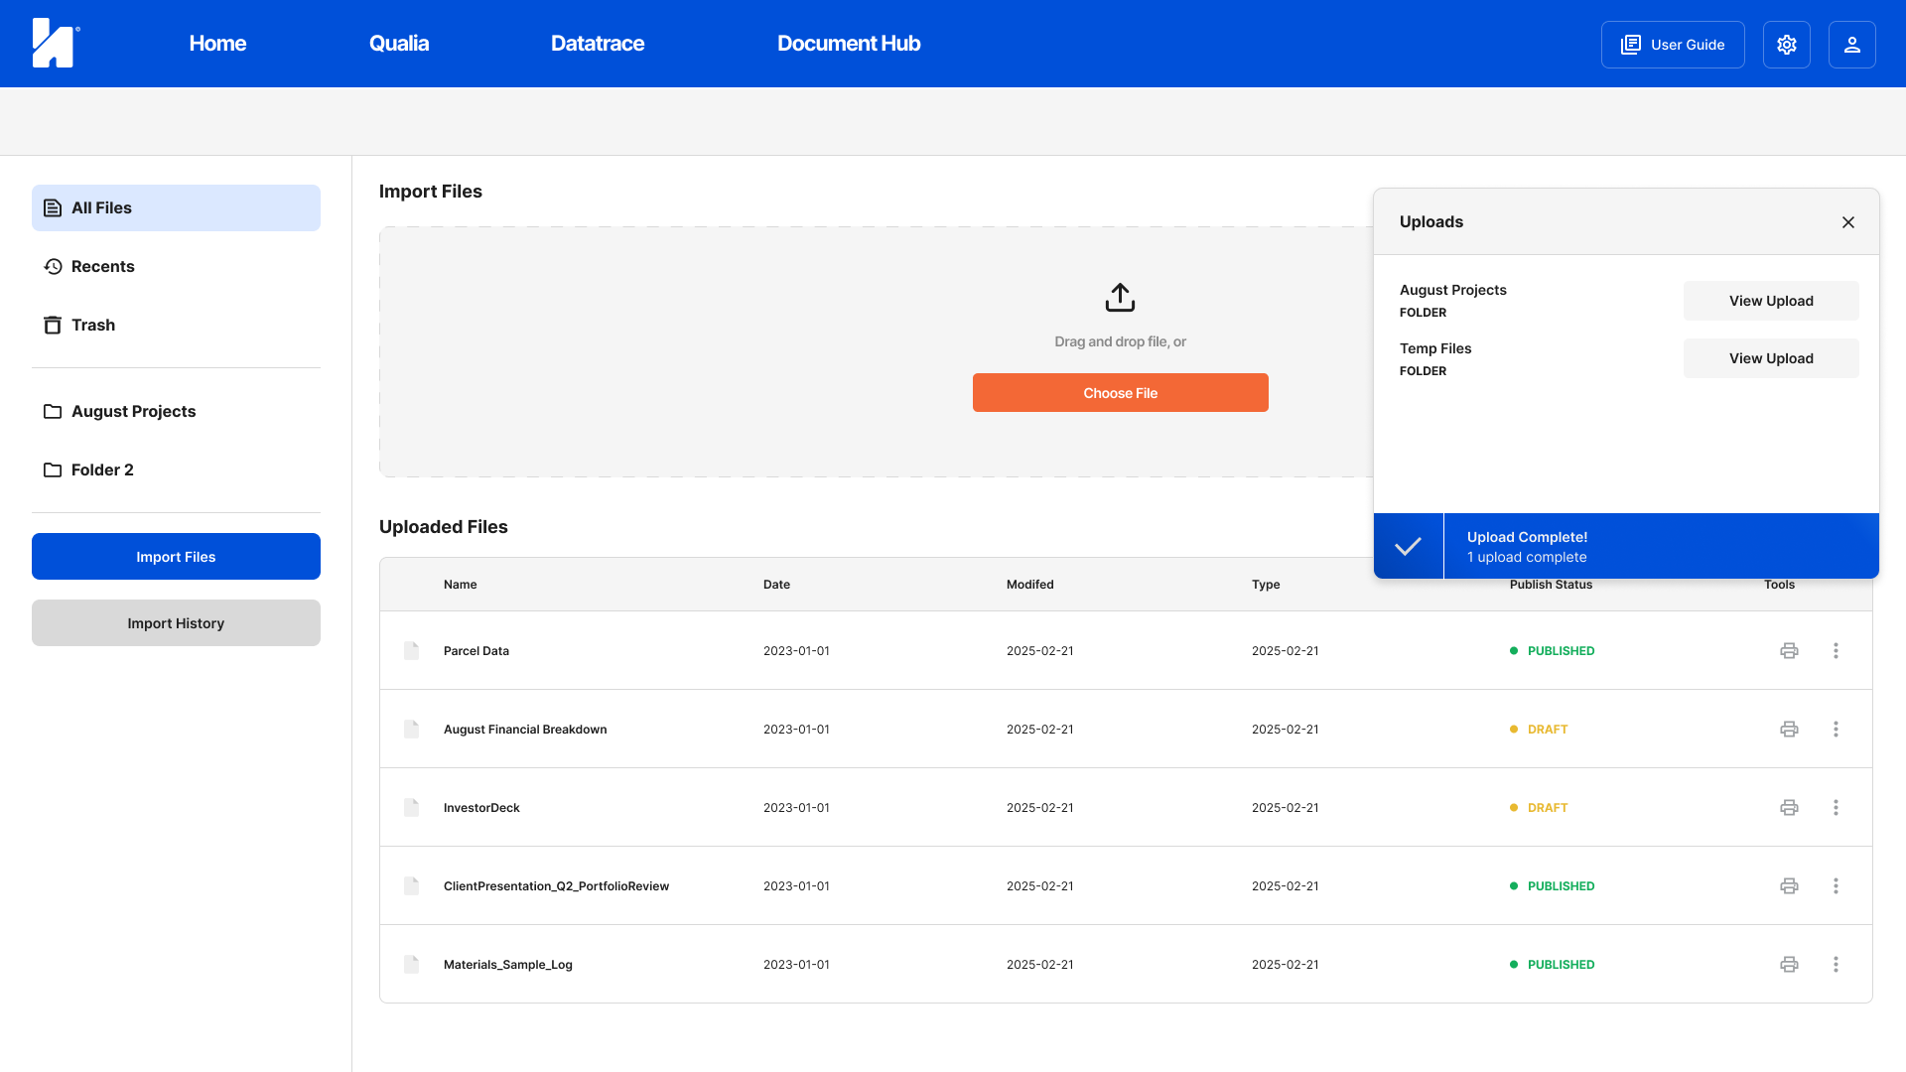
Task: Open the Trash in the sidebar
Action: (176, 325)
